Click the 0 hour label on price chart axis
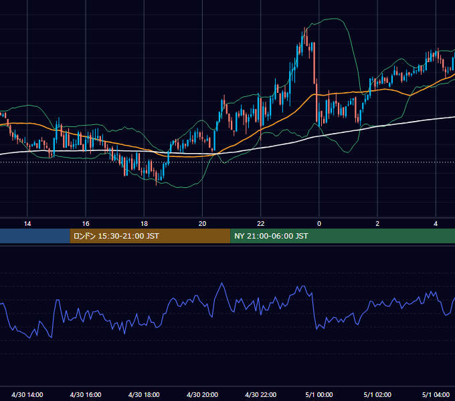Viewport: 455px width, 401px height. pos(319,224)
